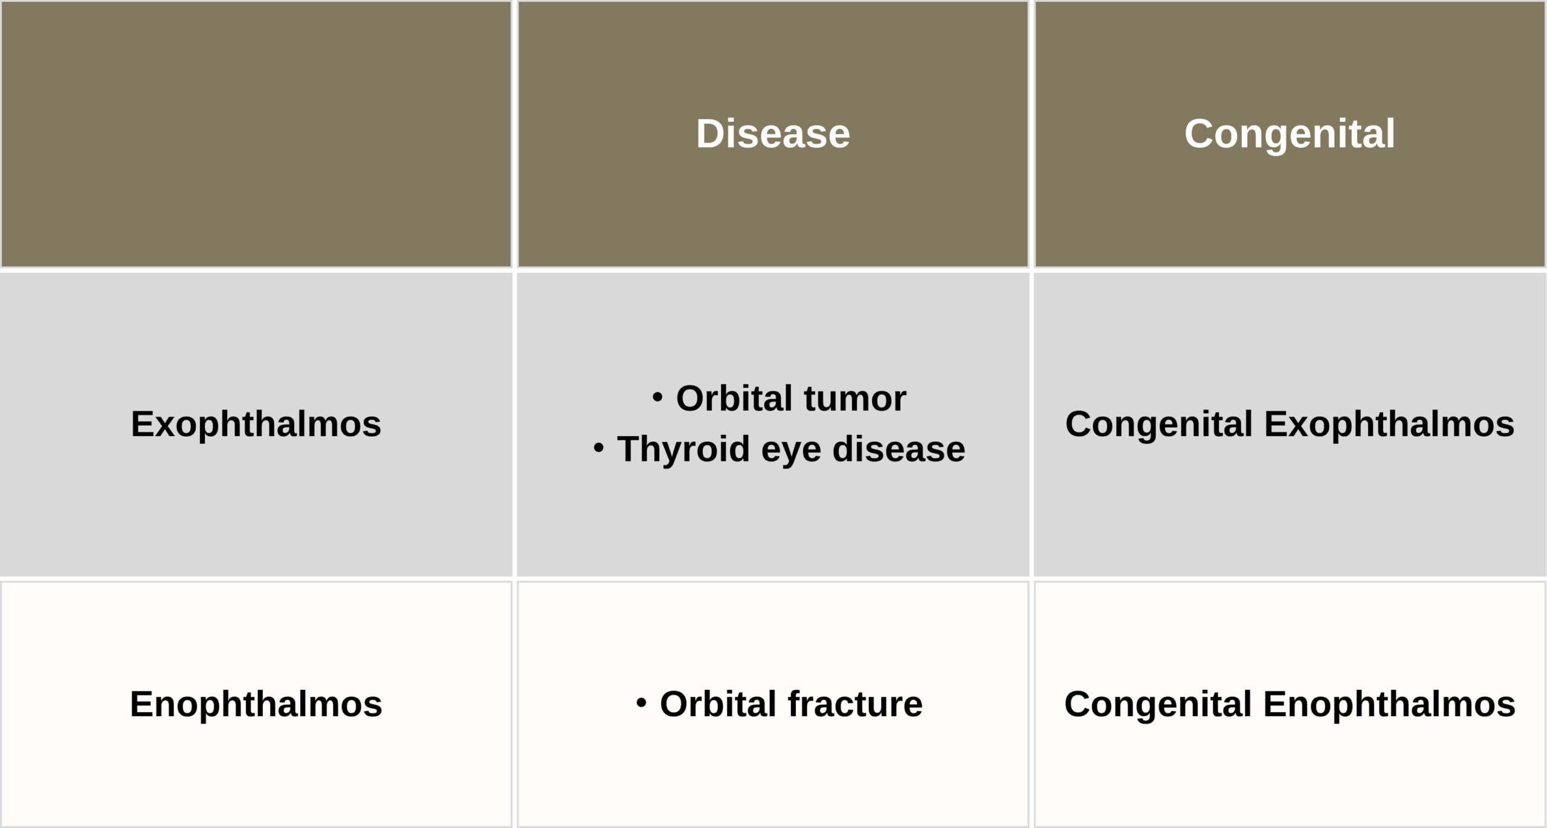Click the word fracture
This screenshot has height=828, width=1547.
coord(854,704)
